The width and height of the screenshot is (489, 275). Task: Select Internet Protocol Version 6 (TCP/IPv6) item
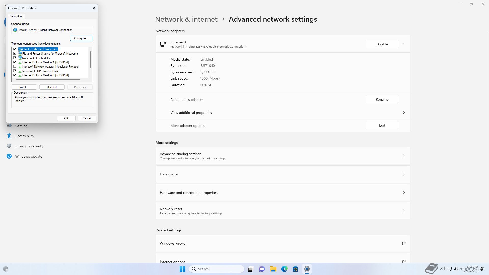pyautogui.click(x=45, y=75)
